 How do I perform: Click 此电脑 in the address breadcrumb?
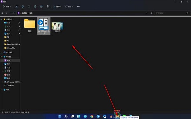pyautogui.click(x=25, y=13)
